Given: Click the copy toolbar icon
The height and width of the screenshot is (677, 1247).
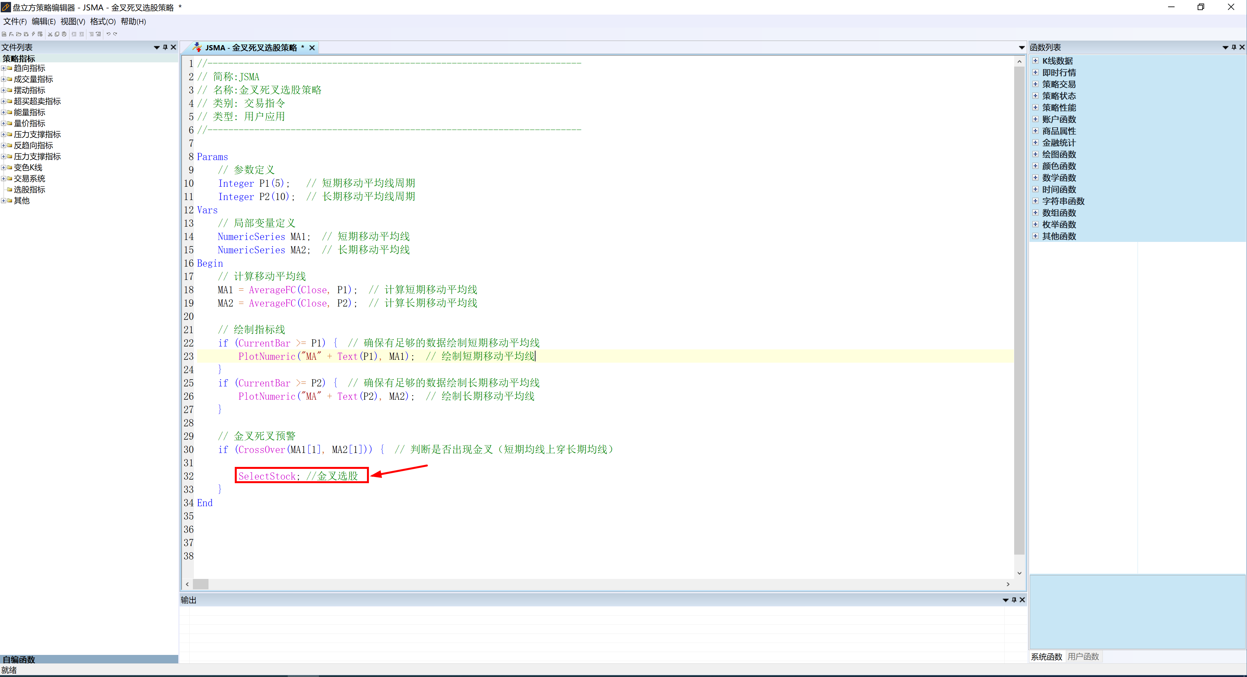Looking at the screenshot, I should click(x=57, y=34).
